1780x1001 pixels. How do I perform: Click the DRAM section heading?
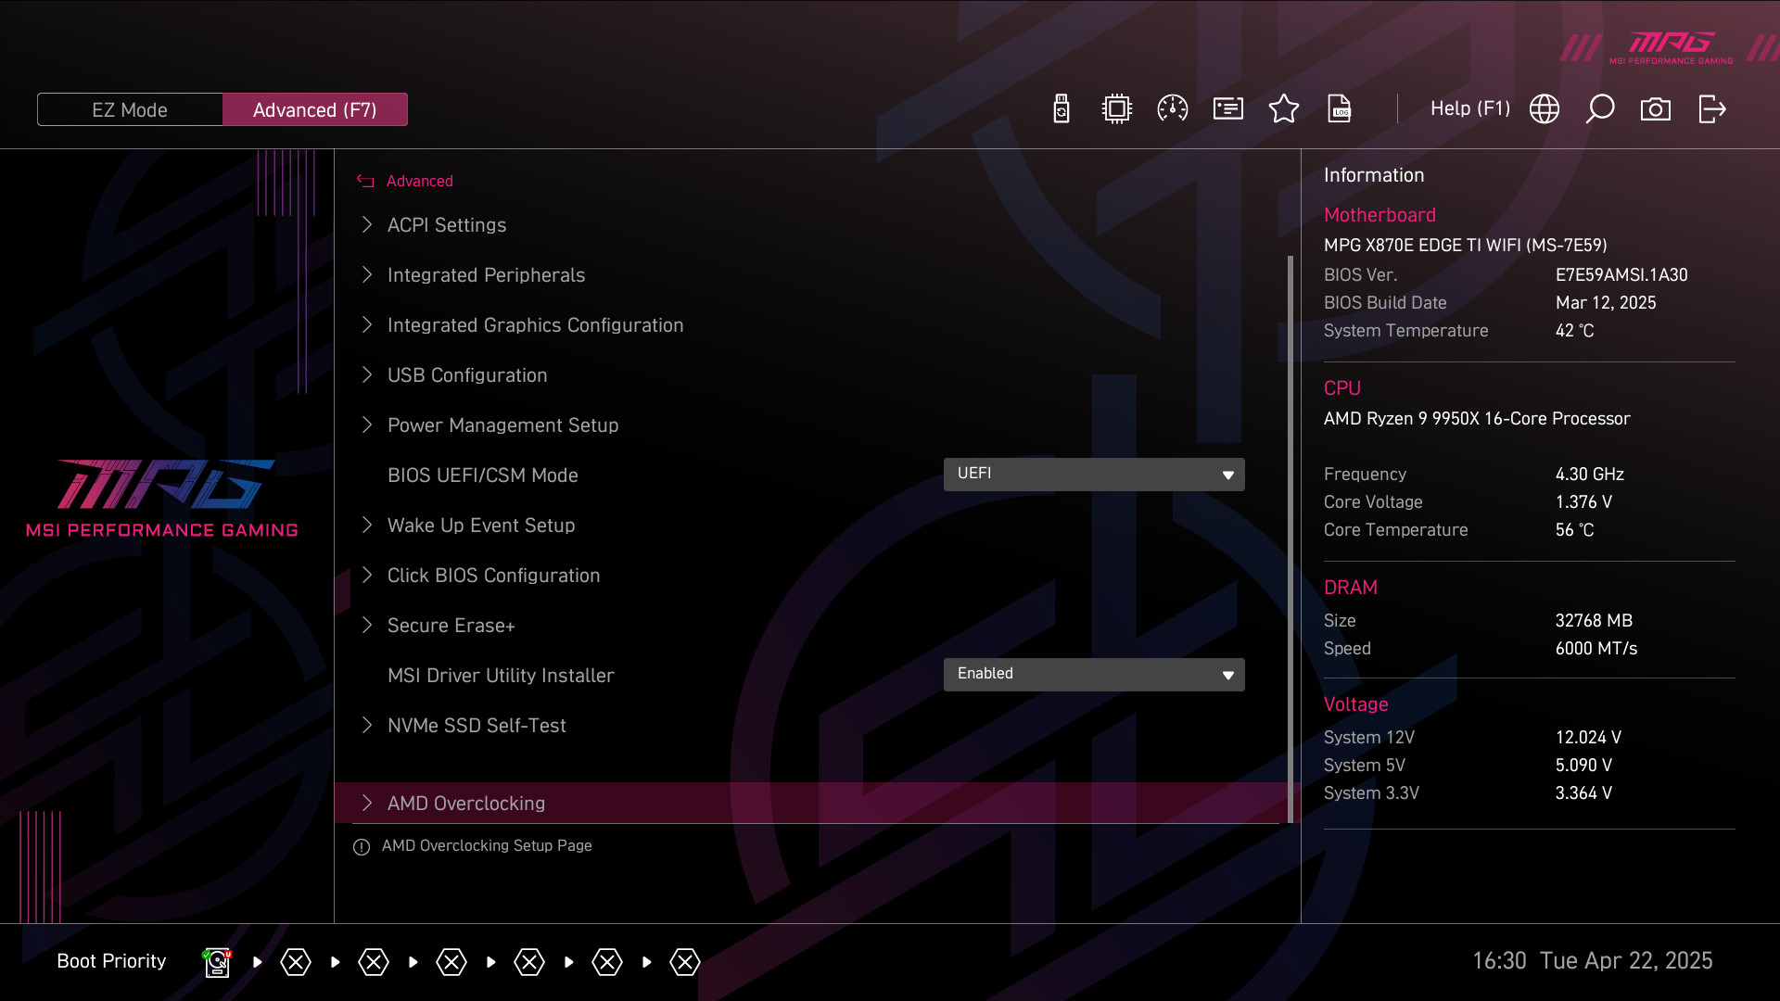pos(1350,588)
